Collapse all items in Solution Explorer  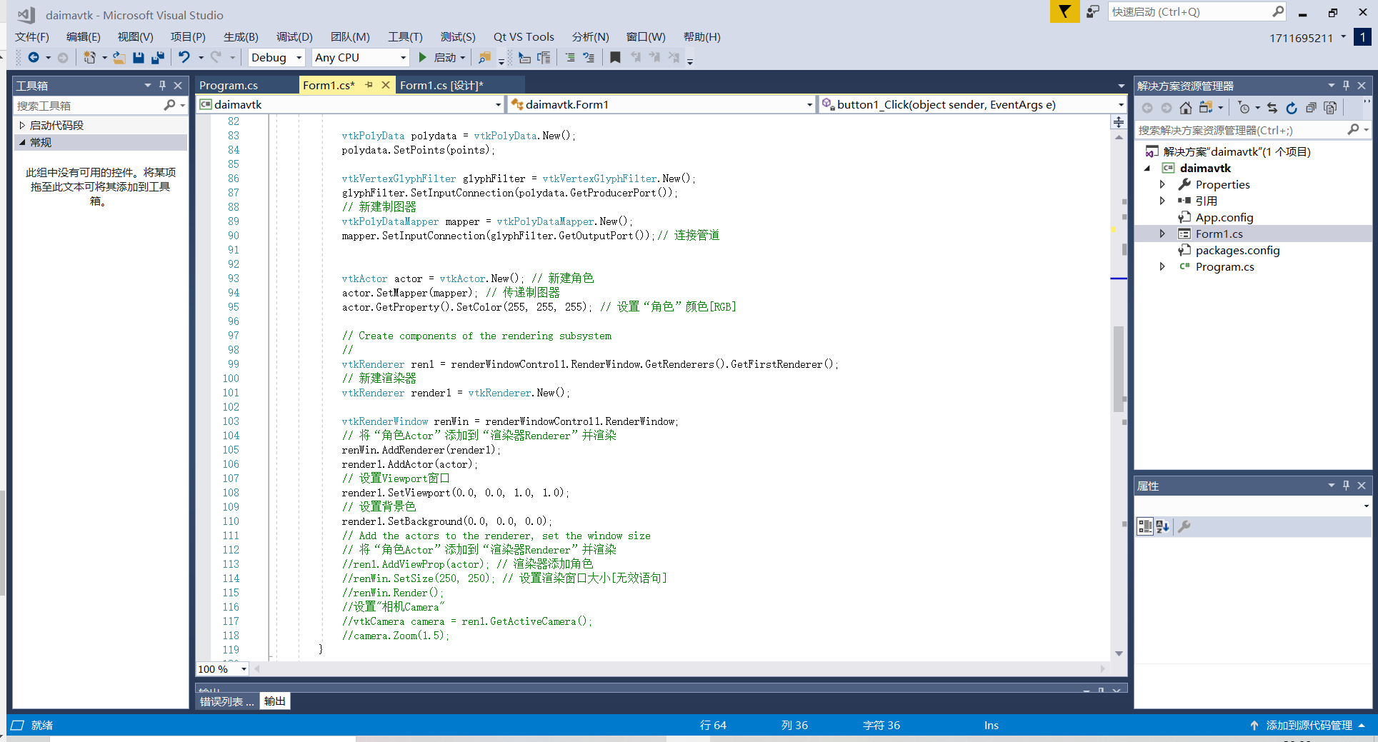coord(1312,107)
